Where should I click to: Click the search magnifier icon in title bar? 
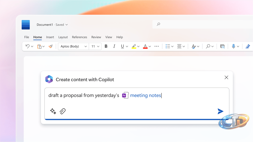[x=158, y=24]
